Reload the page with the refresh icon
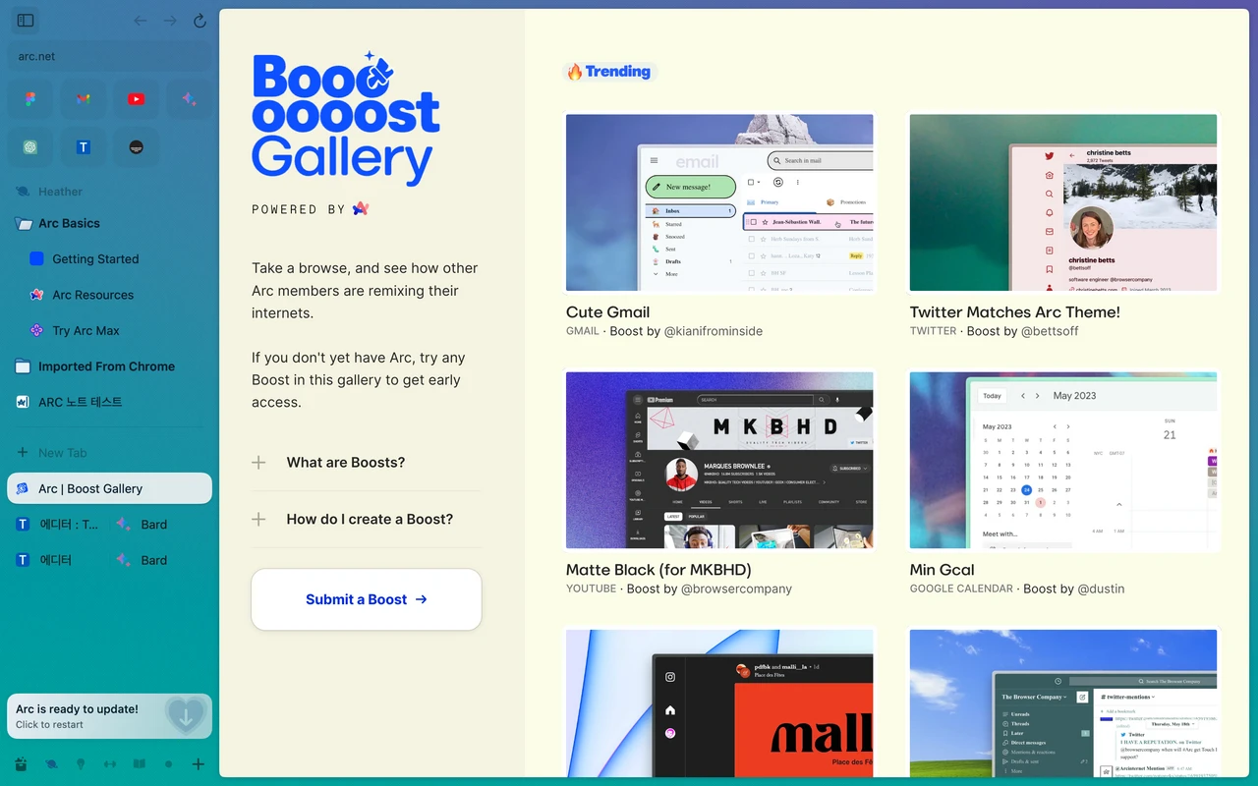 coord(200,21)
